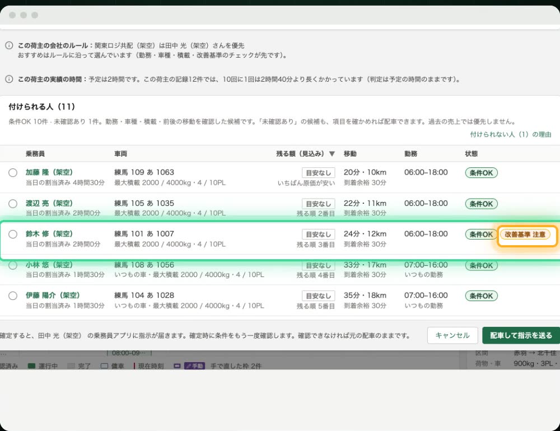This screenshot has width=560, height=431.
Task: Open driver name 渡辺 亮（架空）
Action: 49,203
